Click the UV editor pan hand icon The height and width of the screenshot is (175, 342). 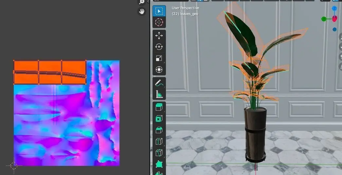coord(142,11)
